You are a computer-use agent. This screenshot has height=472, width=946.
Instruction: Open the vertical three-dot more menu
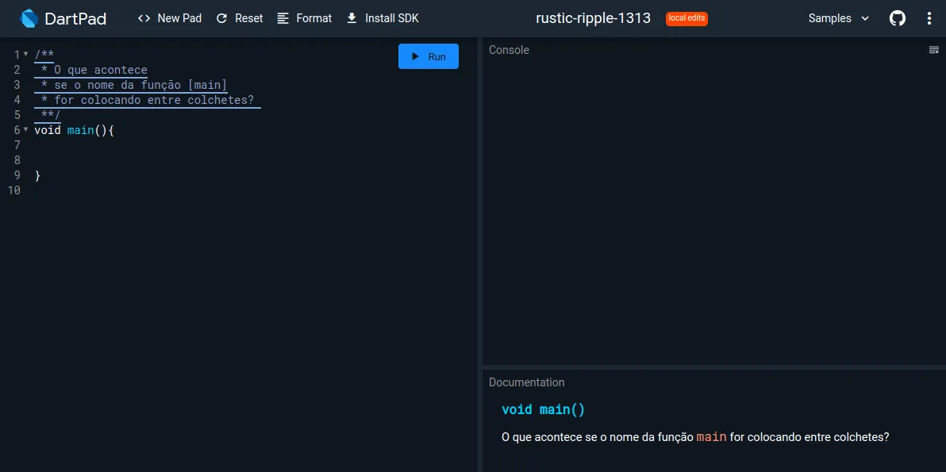[x=929, y=18]
